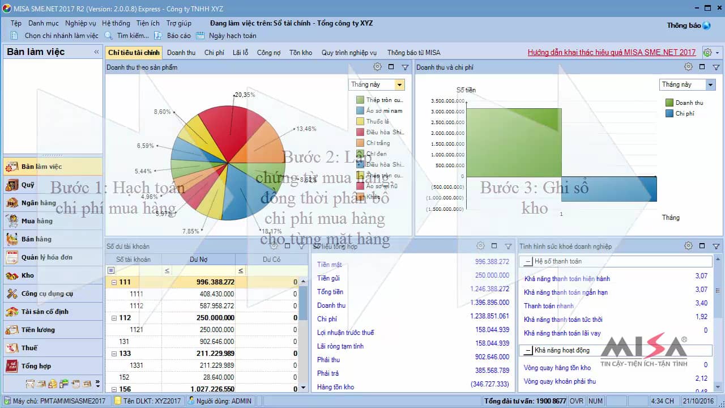Screen dimensions: 725x408
Task: Click the green Doanh thu legend swatch
Action: pyautogui.click(x=669, y=103)
